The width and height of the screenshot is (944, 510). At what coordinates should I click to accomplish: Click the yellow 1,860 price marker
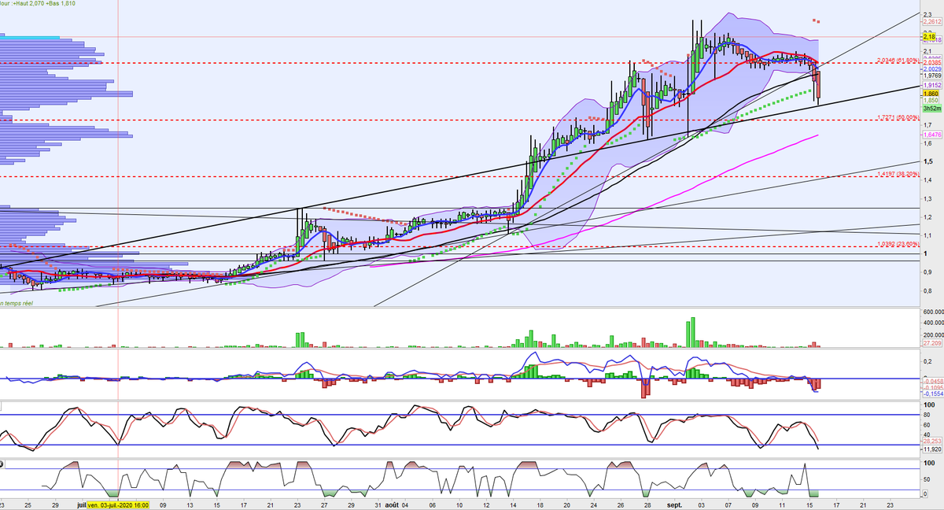point(930,94)
